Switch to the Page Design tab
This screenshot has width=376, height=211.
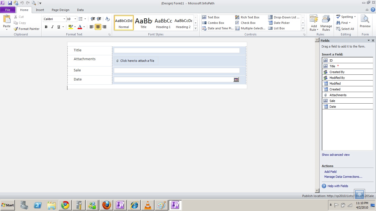tap(60, 10)
